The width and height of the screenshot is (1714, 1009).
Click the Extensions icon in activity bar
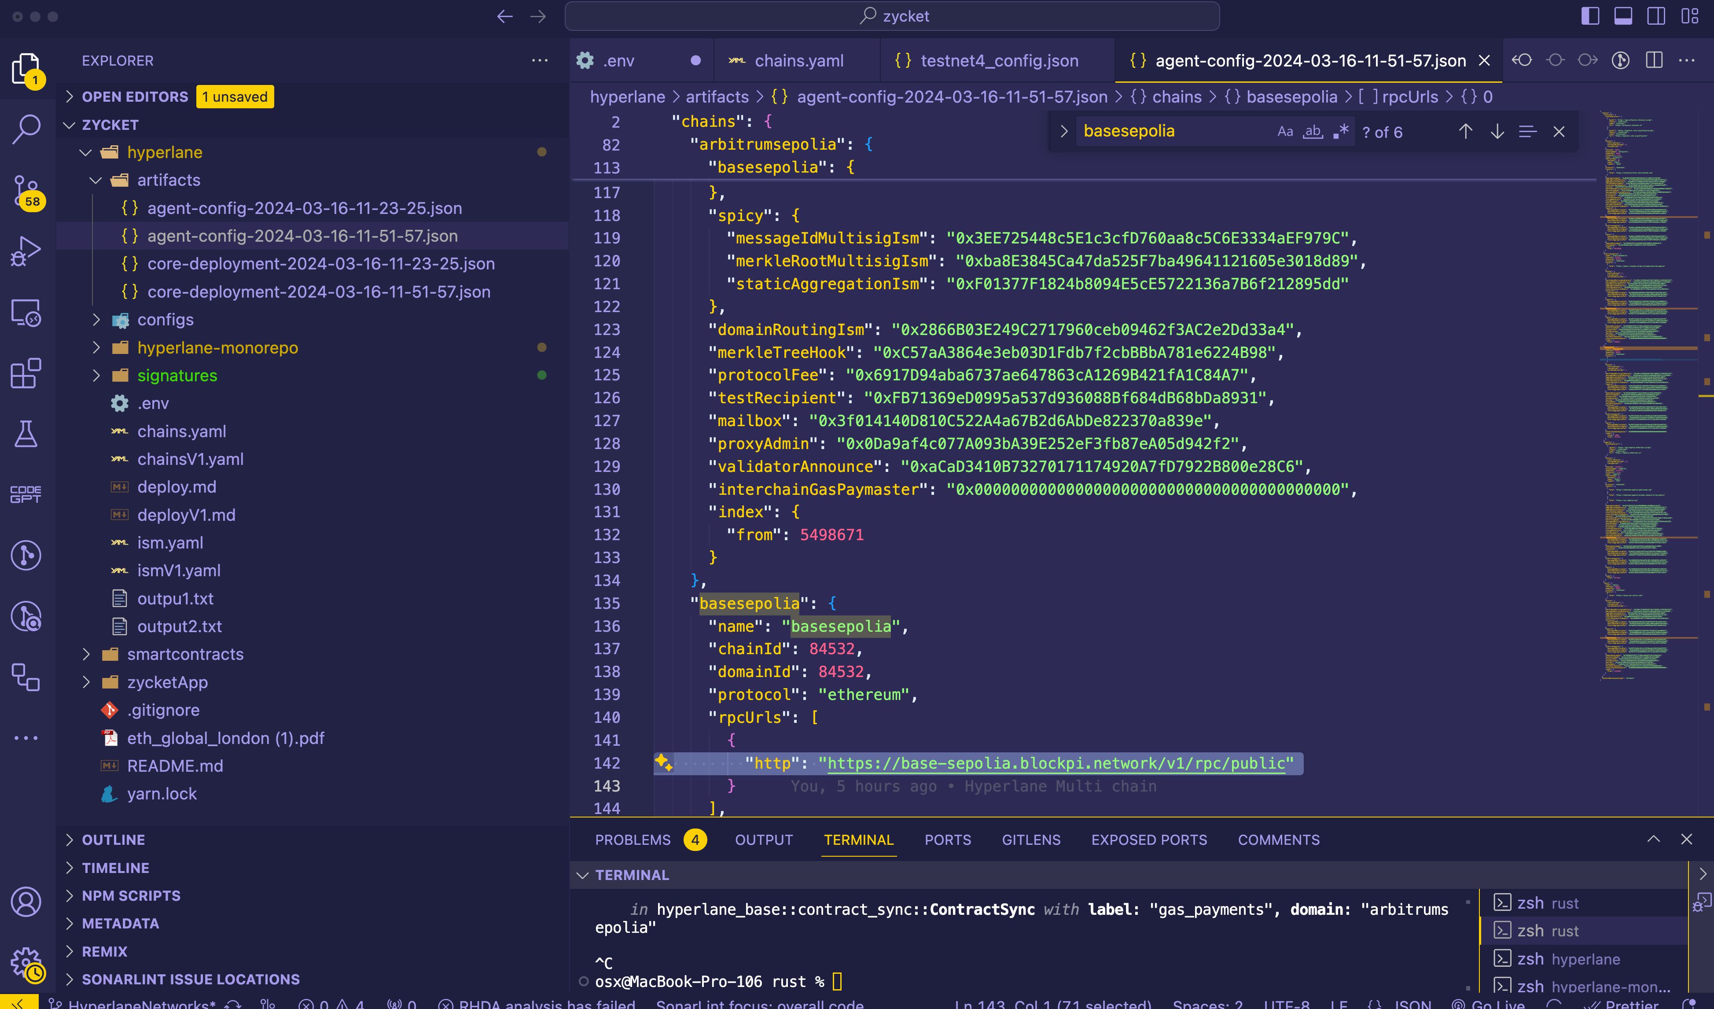pos(26,372)
